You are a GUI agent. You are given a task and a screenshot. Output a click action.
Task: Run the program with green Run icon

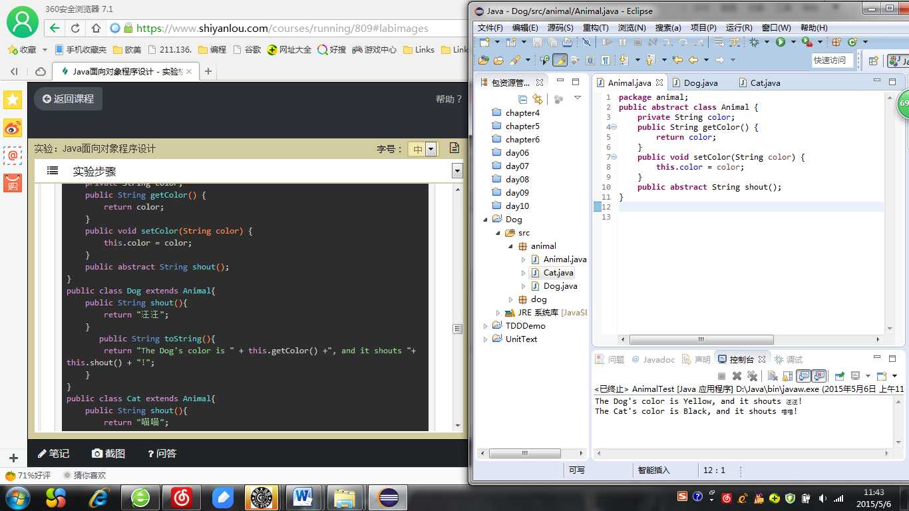(x=781, y=42)
